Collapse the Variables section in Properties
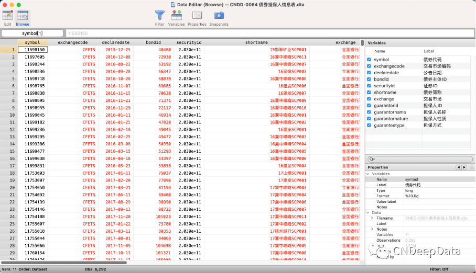476x273 pixels. click(x=368, y=174)
